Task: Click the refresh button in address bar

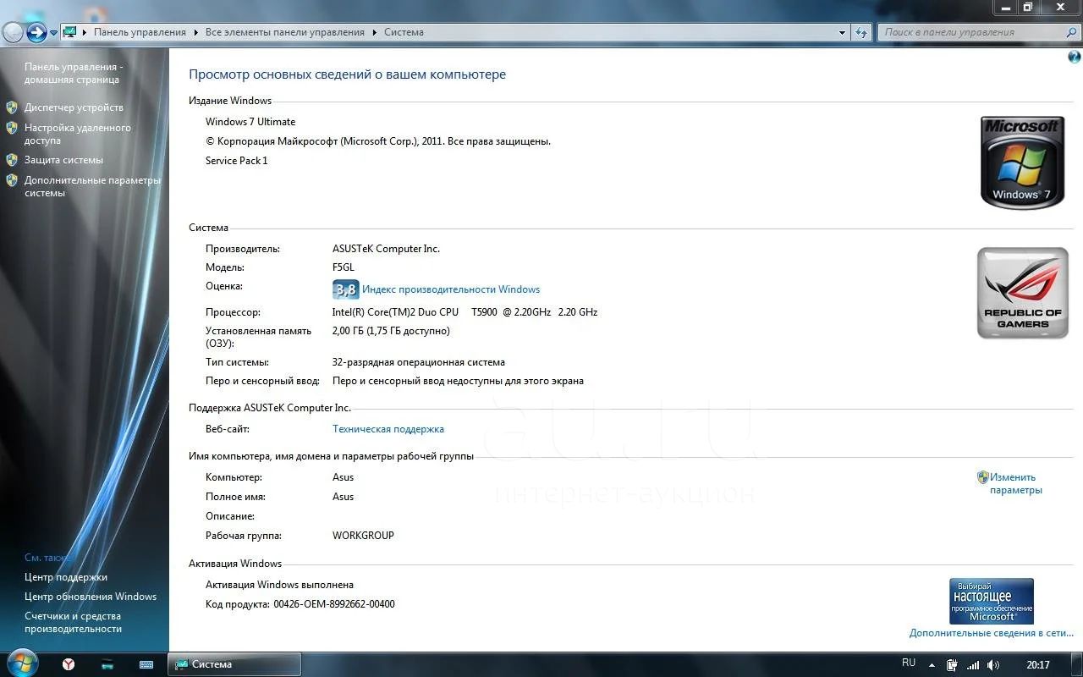Action: click(x=861, y=32)
